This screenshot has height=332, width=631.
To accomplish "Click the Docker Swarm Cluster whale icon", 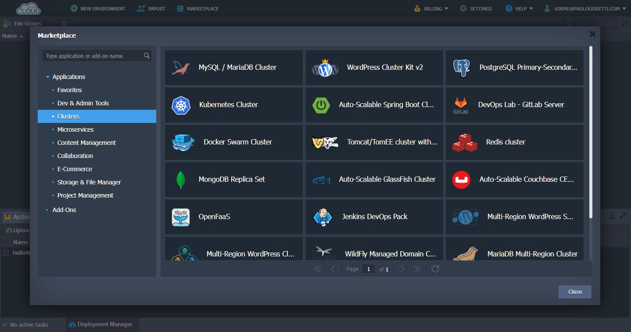I will point(183,142).
